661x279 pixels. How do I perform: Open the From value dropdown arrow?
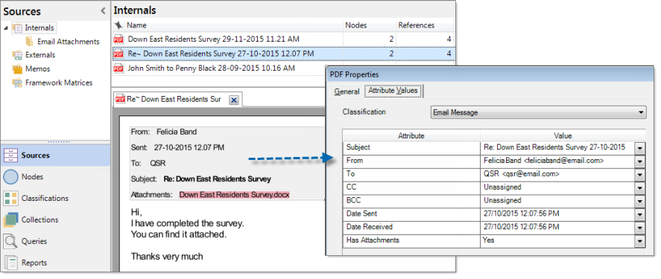click(x=640, y=161)
